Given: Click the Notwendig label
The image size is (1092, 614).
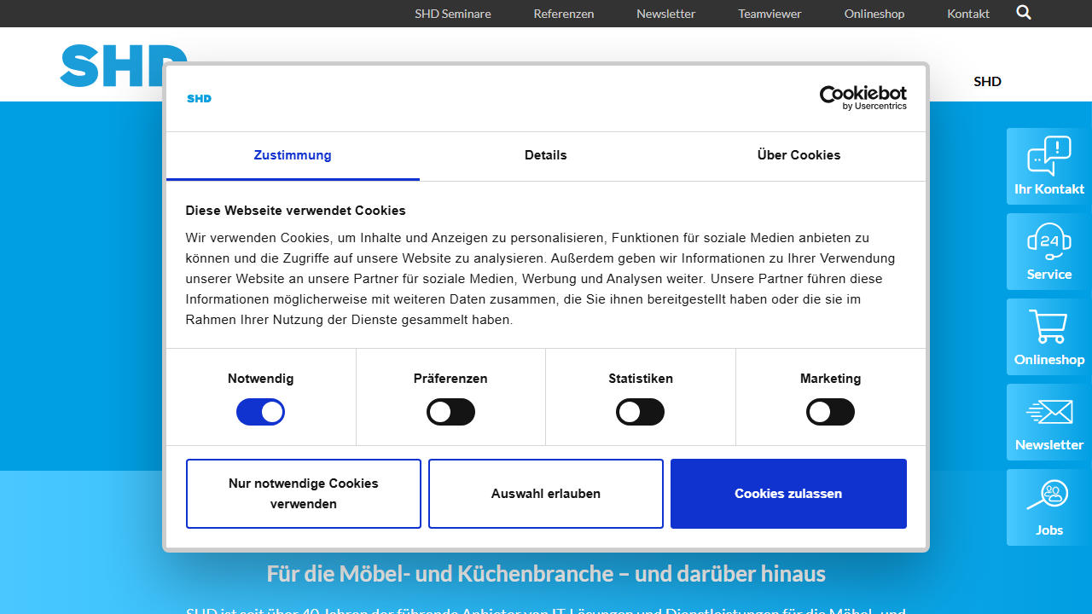Looking at the screenshot, I should (260, 379).
